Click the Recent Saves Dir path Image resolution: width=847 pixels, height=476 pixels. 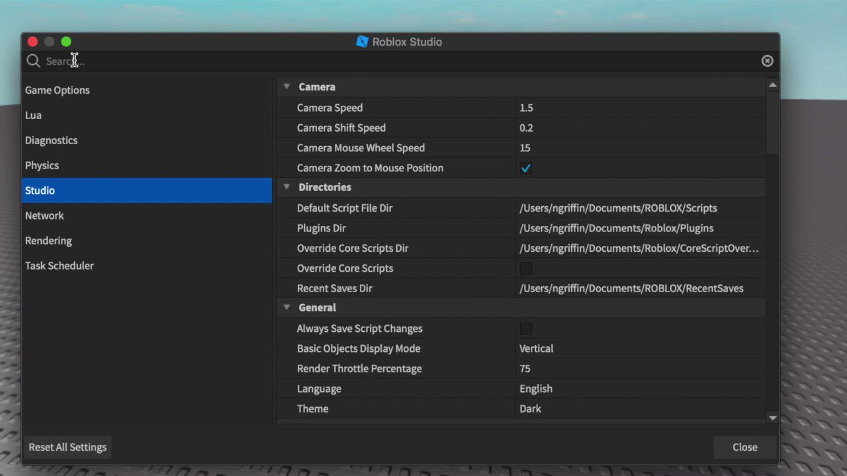631,288
